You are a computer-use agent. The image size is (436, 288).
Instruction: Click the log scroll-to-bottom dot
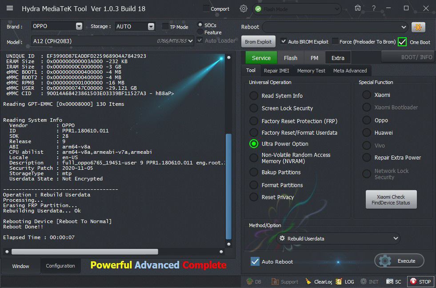click(228, 244)
